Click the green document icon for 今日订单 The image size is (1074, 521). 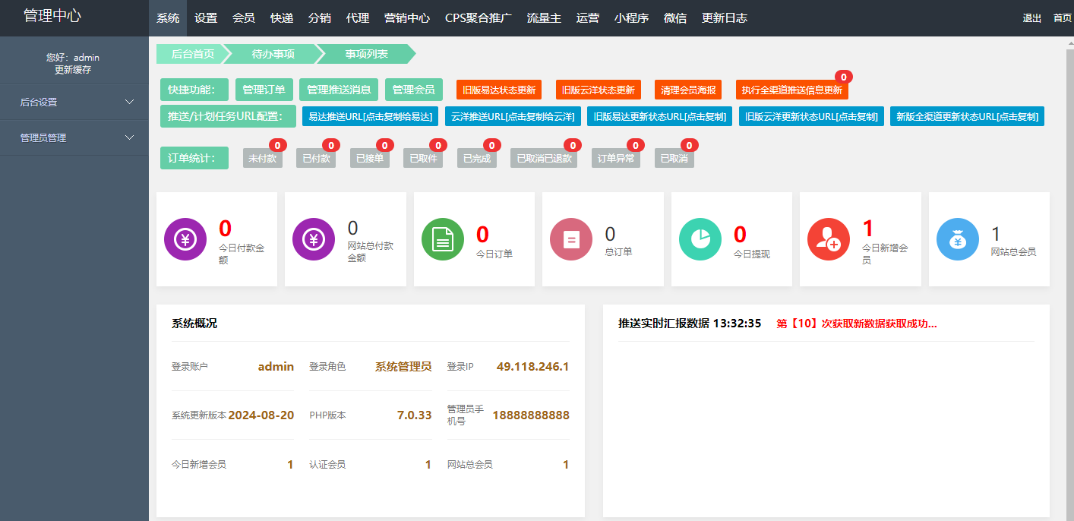pos(442,239)
